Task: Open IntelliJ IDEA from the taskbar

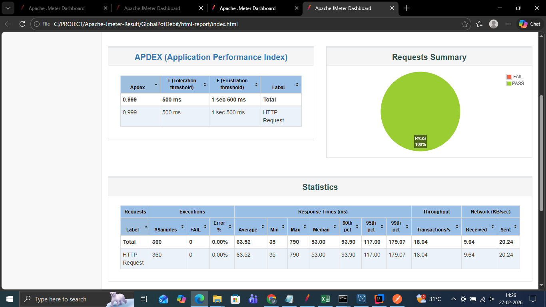Action: point(379,299)
